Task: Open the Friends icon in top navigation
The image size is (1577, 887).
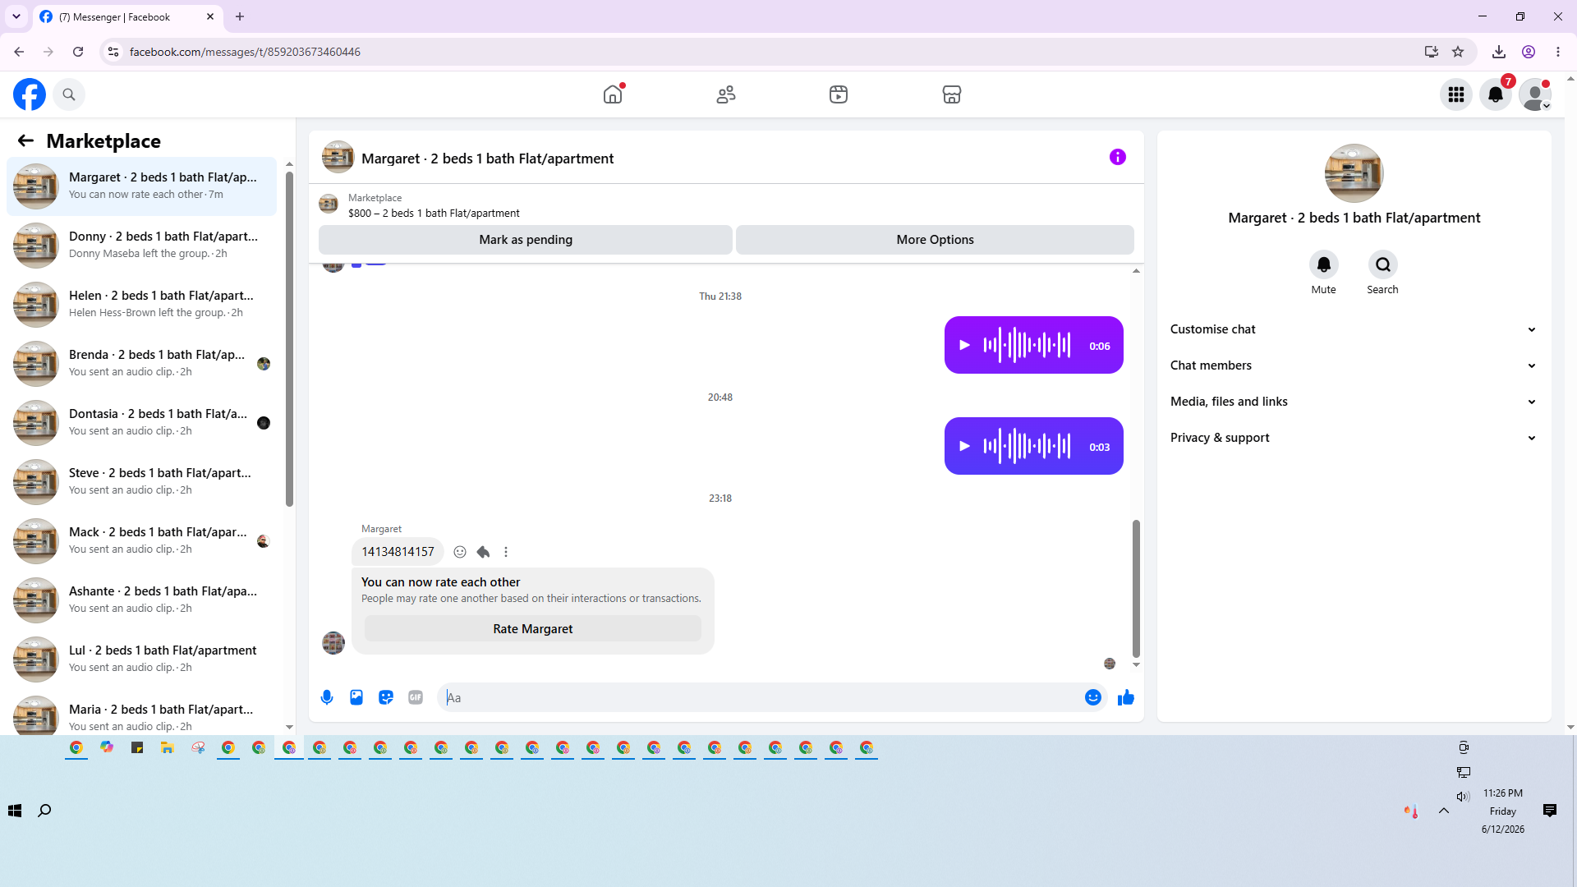Action: tap(726, 94)
